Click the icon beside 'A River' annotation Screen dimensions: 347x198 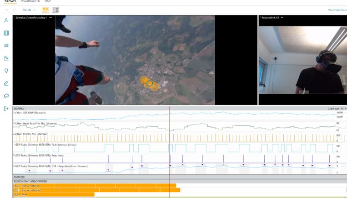tap(15, 194)
